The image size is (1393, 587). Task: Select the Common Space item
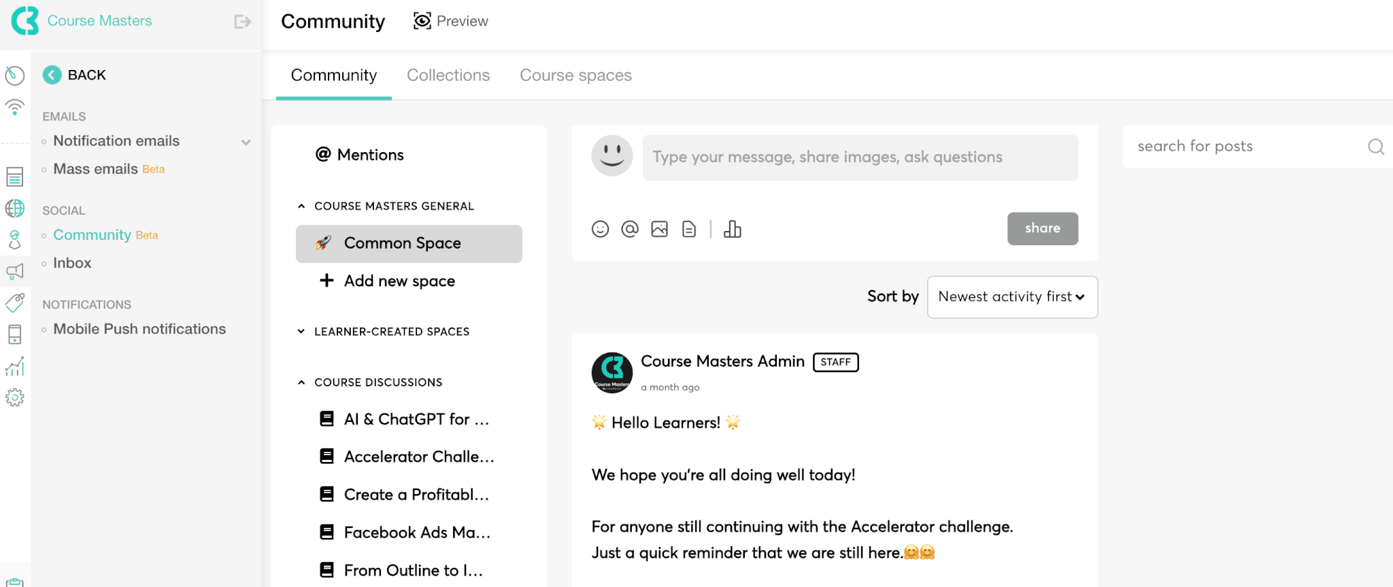[409, 244]
